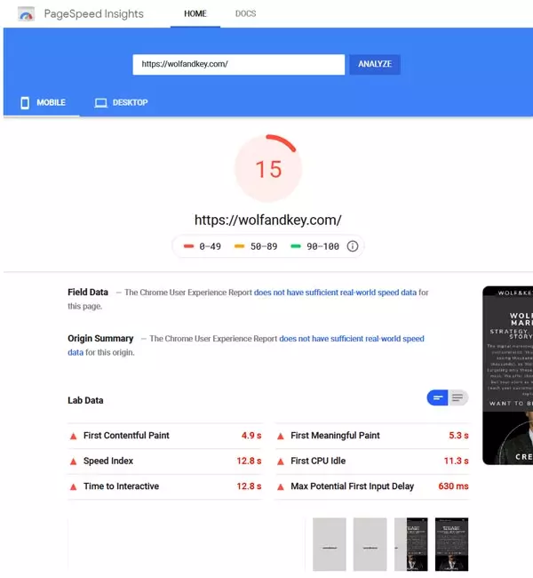This screenshot has height=578, width=533.
Task: Click the Speed Index label
Action: [x=108, y=461]
